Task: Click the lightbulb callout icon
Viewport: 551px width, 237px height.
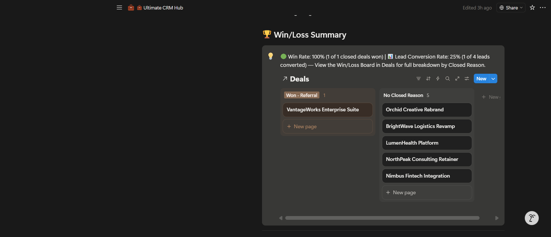Action: click(x=270, y=56)
